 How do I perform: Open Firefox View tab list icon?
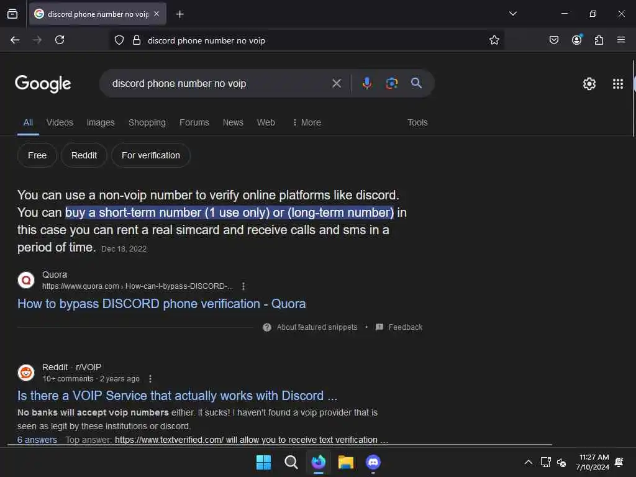point(12,14)
